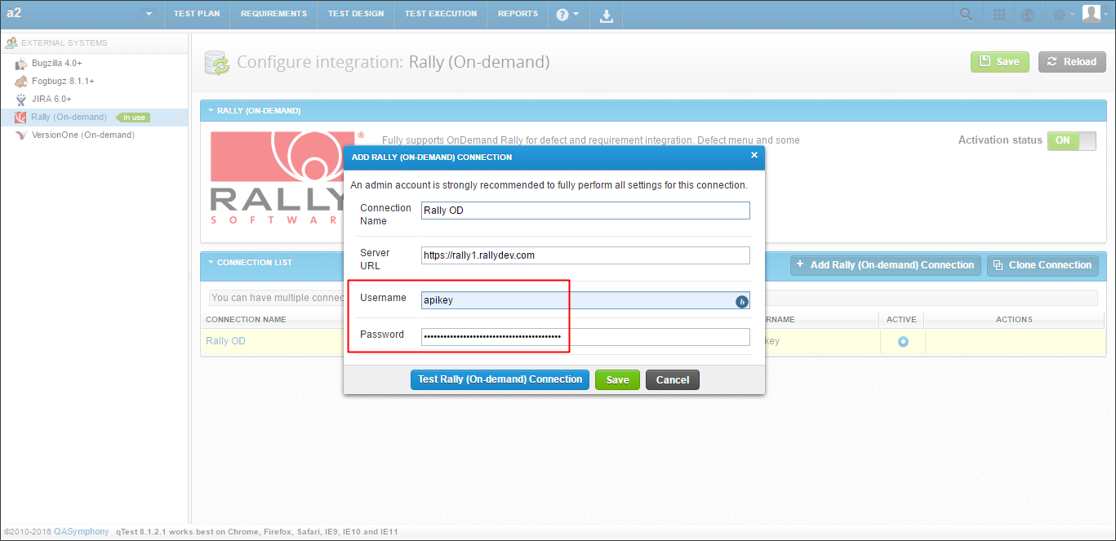The height and width of the screenshot is (541, 1116).
Task: Edit the Connection Name field
Action: pyautogui.click(x=585, y=211)
